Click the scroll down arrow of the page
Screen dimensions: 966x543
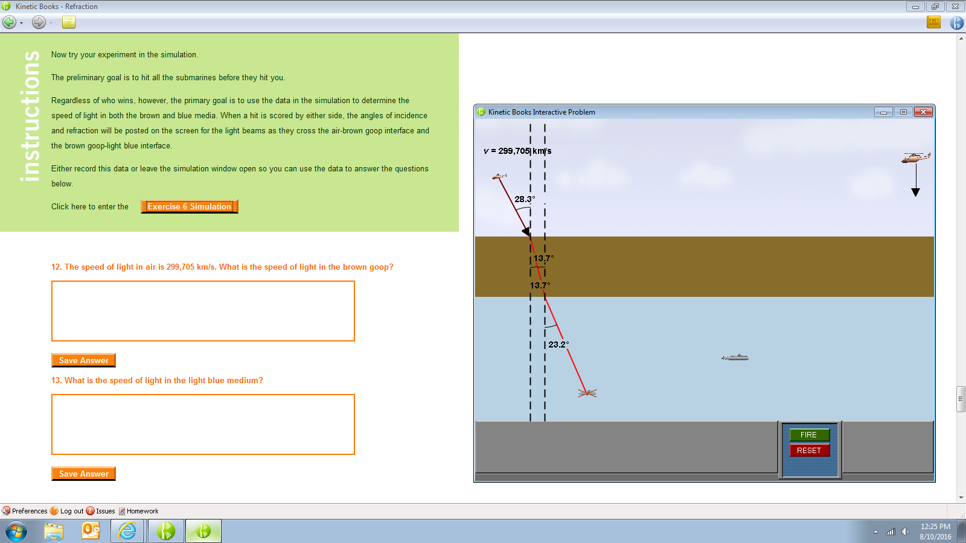pyautogui.click(x=961, y=498)
